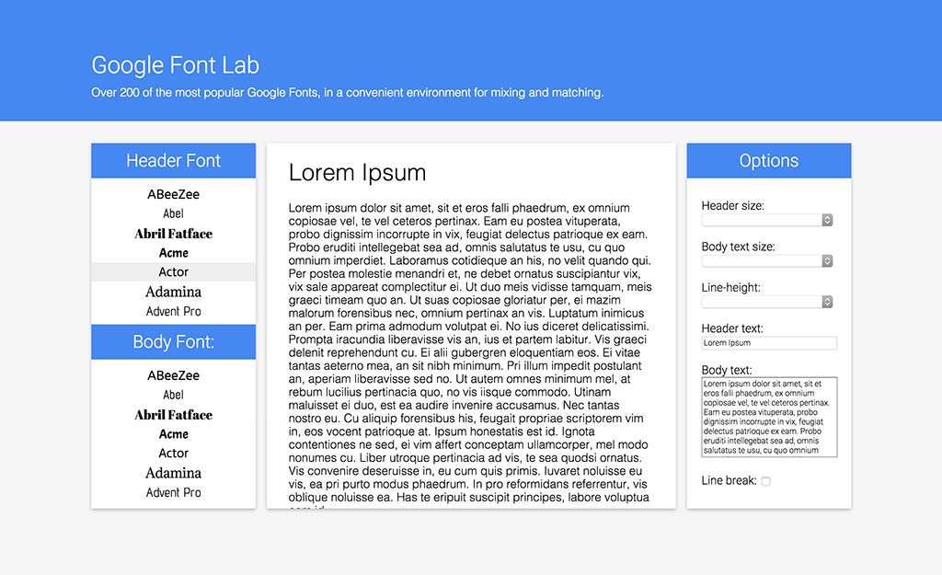Enable the Line break checkbox
Image resolution: width=942 pixels, height=575 pixels.
[x=765, y=480]
